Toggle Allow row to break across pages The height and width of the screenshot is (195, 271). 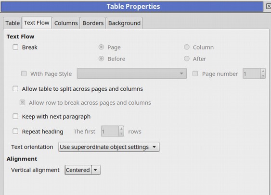(22, 103)
